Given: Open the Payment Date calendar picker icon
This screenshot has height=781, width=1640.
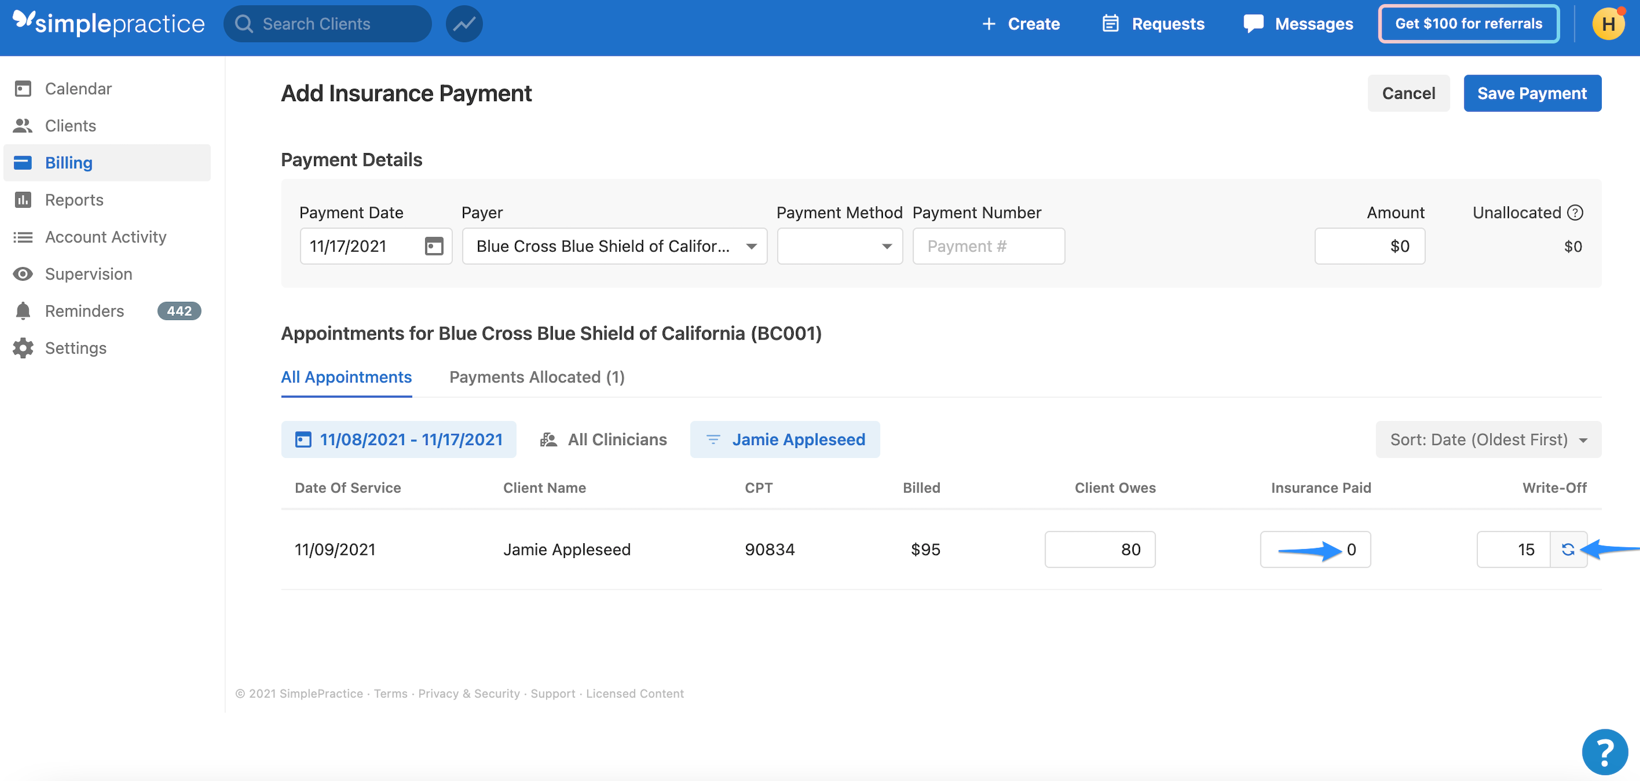Looking at the screenshot, I should coord(434,245).
